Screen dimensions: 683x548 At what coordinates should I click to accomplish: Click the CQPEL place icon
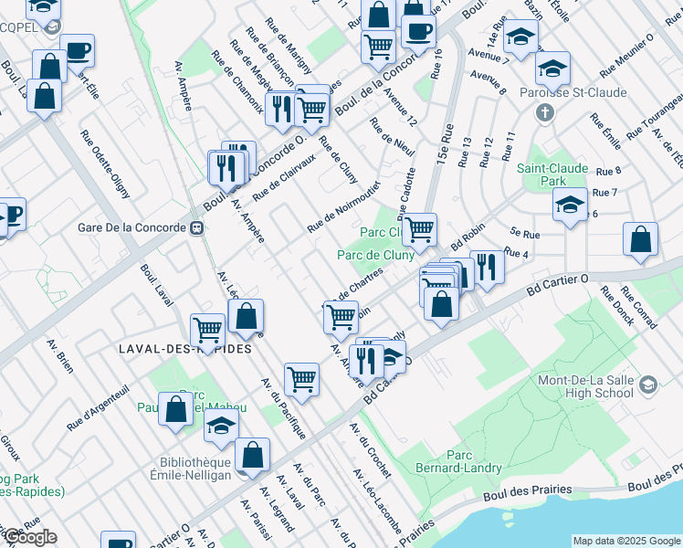[52, 28]
